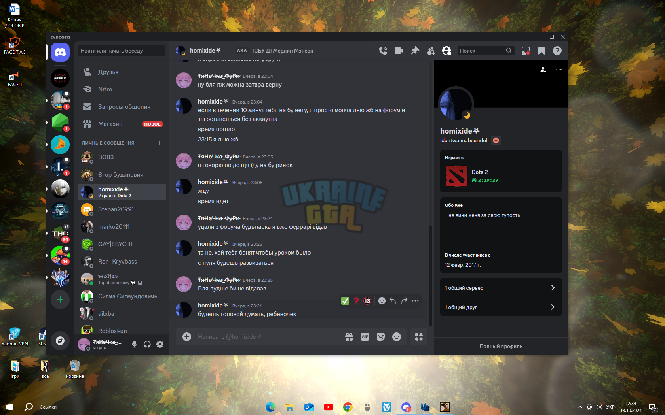Open conversation with Сигма Сигмундовичь
Image resolution: width=665 pixels, height=415 pixels.
(x=122, y=296)
